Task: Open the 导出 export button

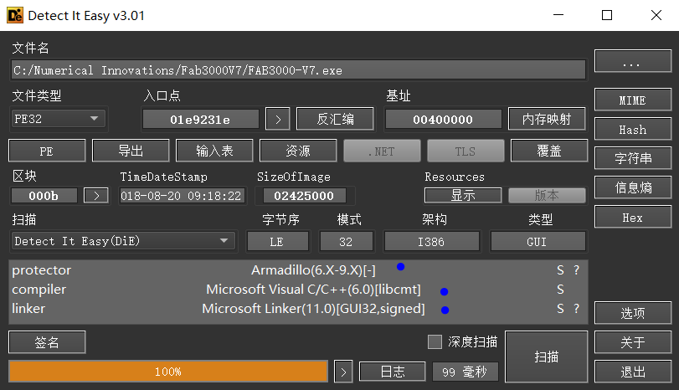Action: point(131,151)
